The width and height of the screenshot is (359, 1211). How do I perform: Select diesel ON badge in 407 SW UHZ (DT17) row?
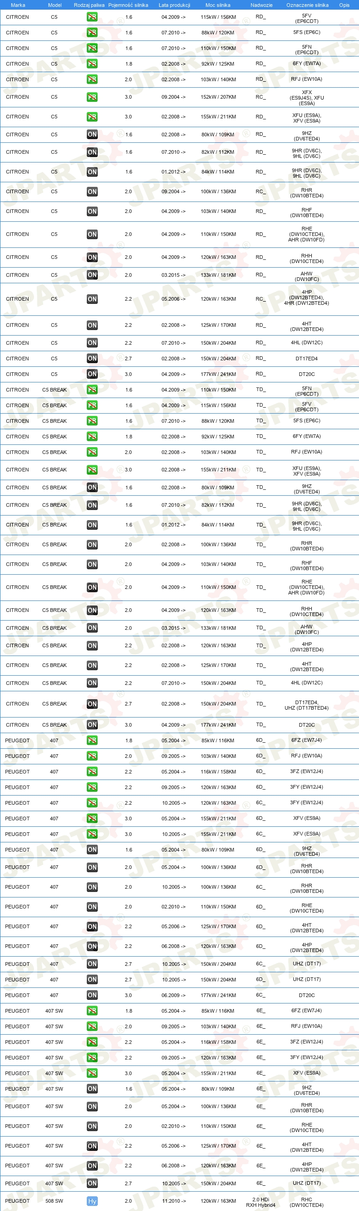pyautogui.click(x=92, y=1183)
